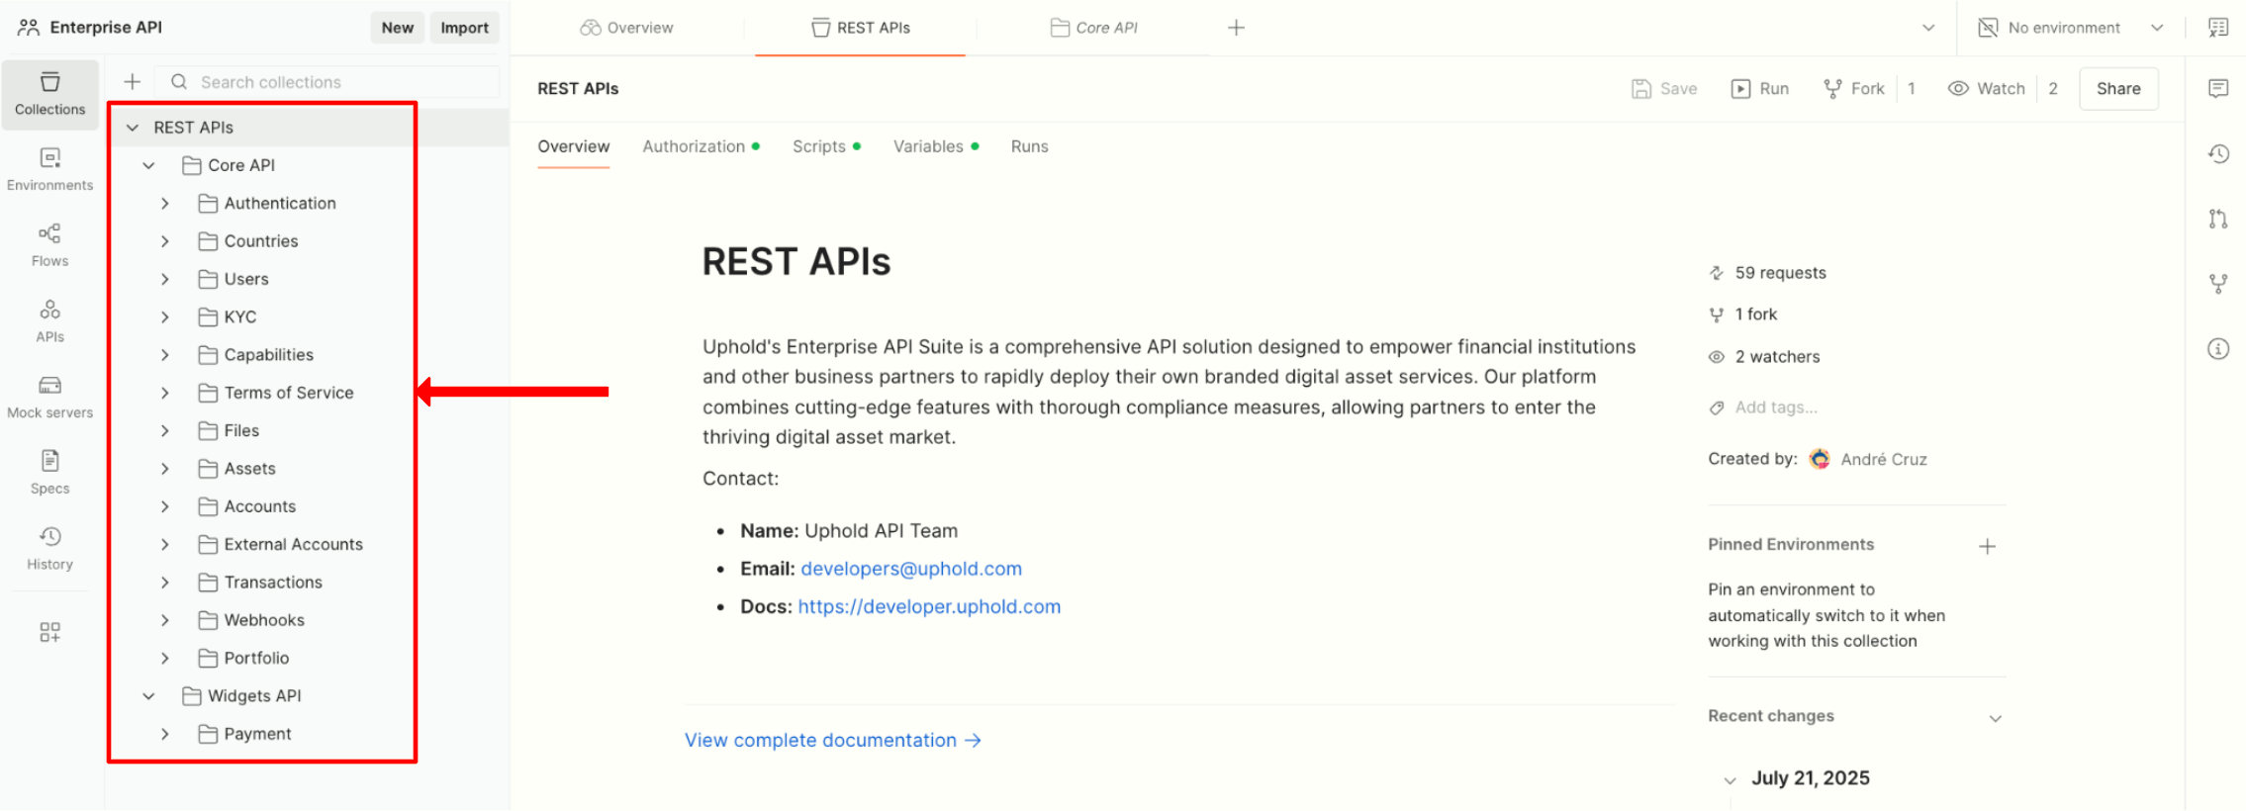Click the Authentication folder icon
The height and width of the screenshot is (811, 2246).
pyautogui.click(x=208, y=203)
